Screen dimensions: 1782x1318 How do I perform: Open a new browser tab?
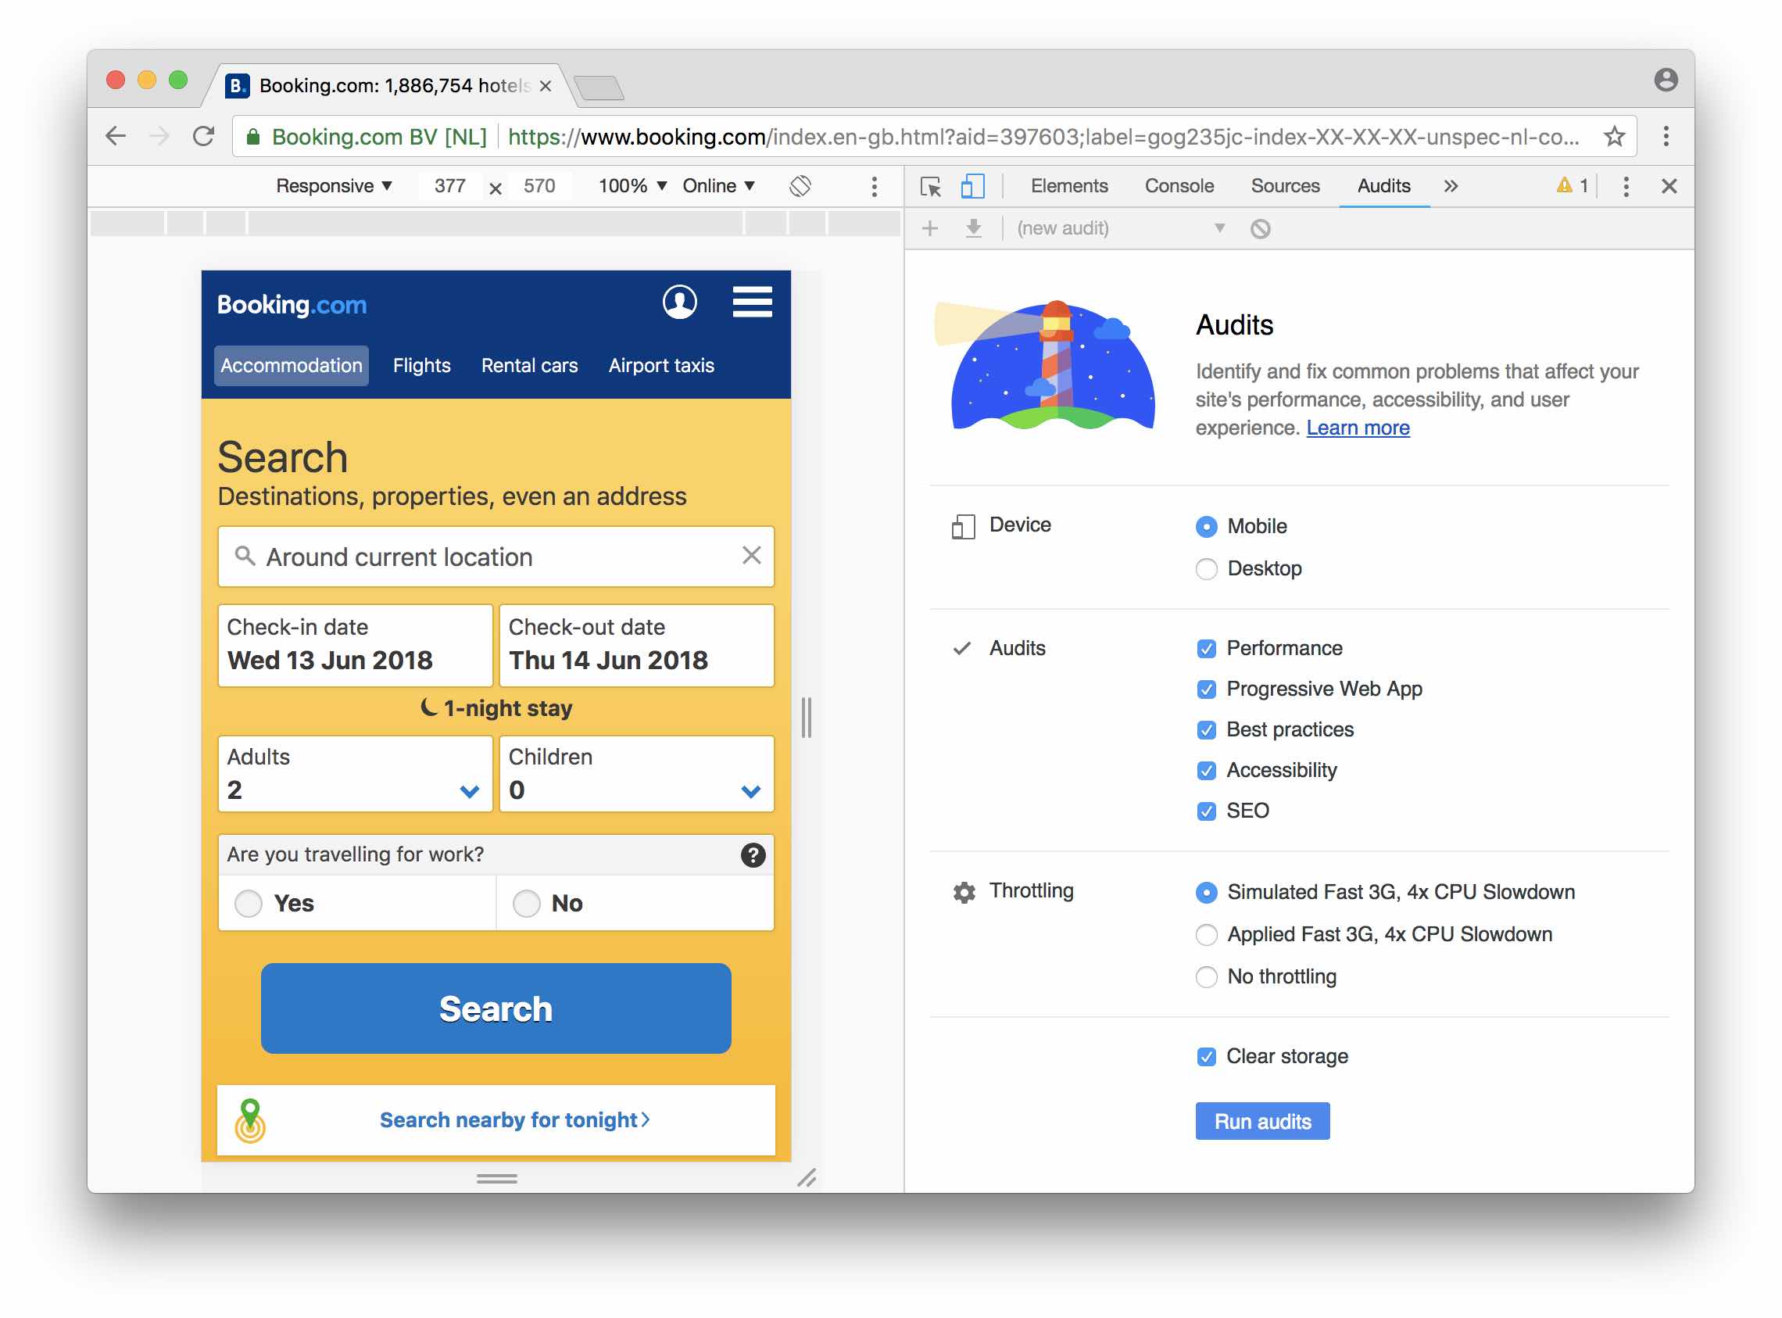tap(598, 87)
